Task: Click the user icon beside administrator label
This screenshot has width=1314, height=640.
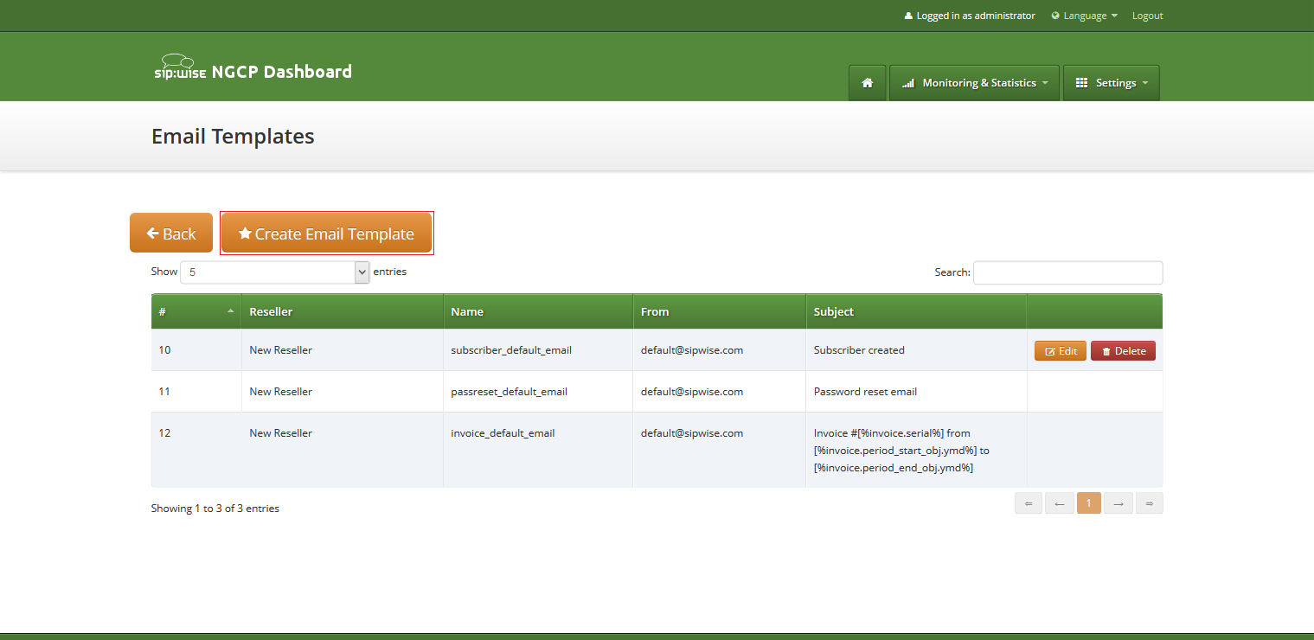Action: tap(907, 15)
